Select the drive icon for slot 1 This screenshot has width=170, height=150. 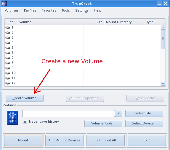tap(8, 28)
